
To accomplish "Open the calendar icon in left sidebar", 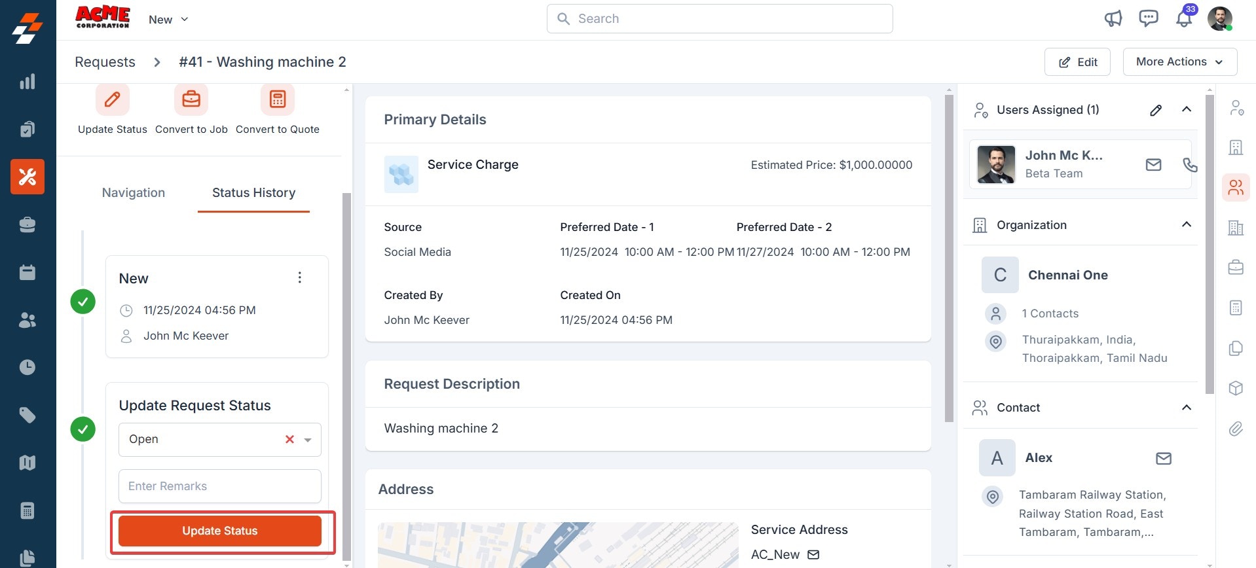I will [x=28, y=272].
